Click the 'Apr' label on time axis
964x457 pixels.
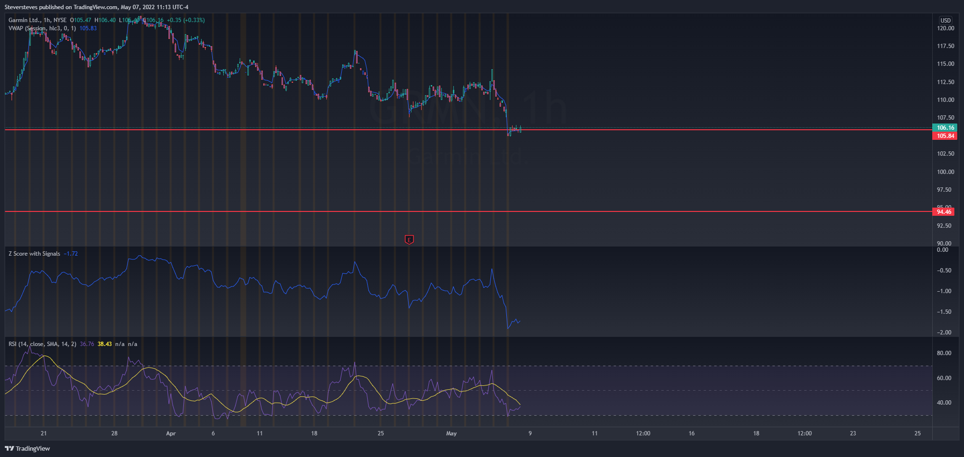tap(171, 433)
